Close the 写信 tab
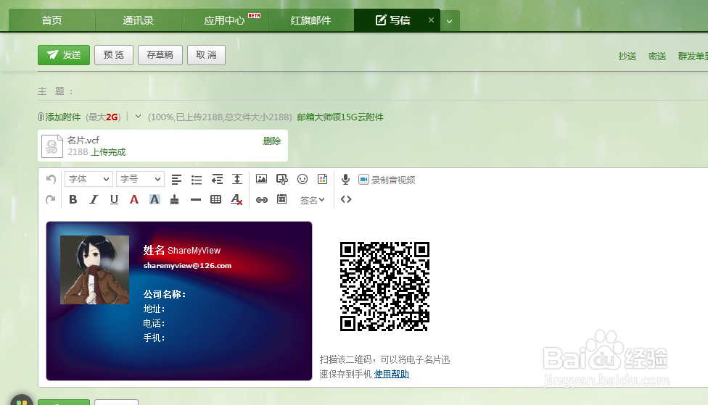The image size is (708, 405). coord(431,20)
